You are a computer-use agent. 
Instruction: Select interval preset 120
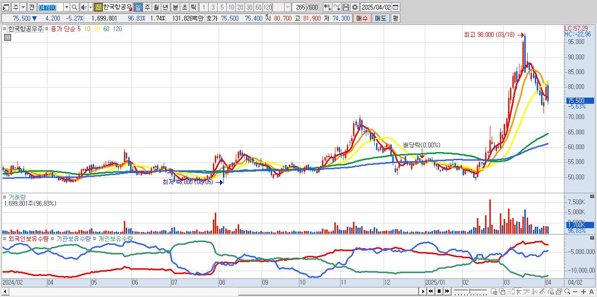click(268, 7)
